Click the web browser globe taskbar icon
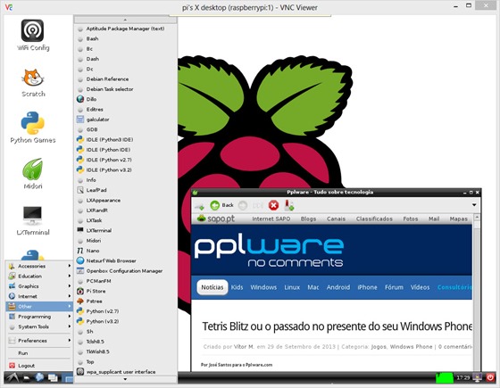The height and width of the screenshot is (388, 500). point(39,377)
